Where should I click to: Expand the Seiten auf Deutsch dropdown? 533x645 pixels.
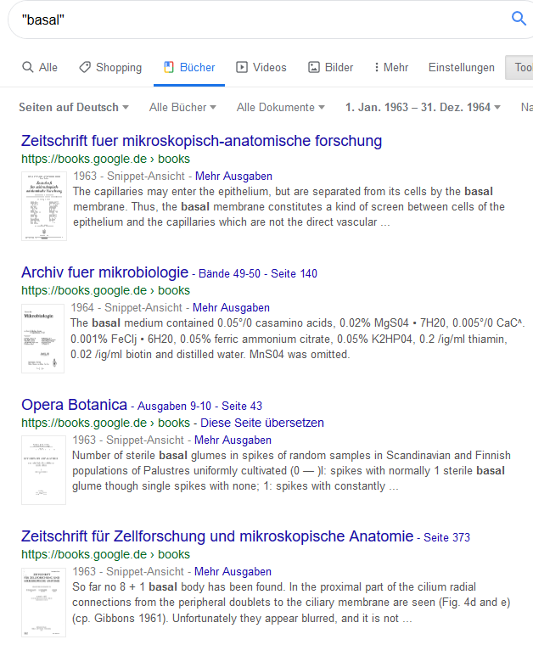[74, 108]
